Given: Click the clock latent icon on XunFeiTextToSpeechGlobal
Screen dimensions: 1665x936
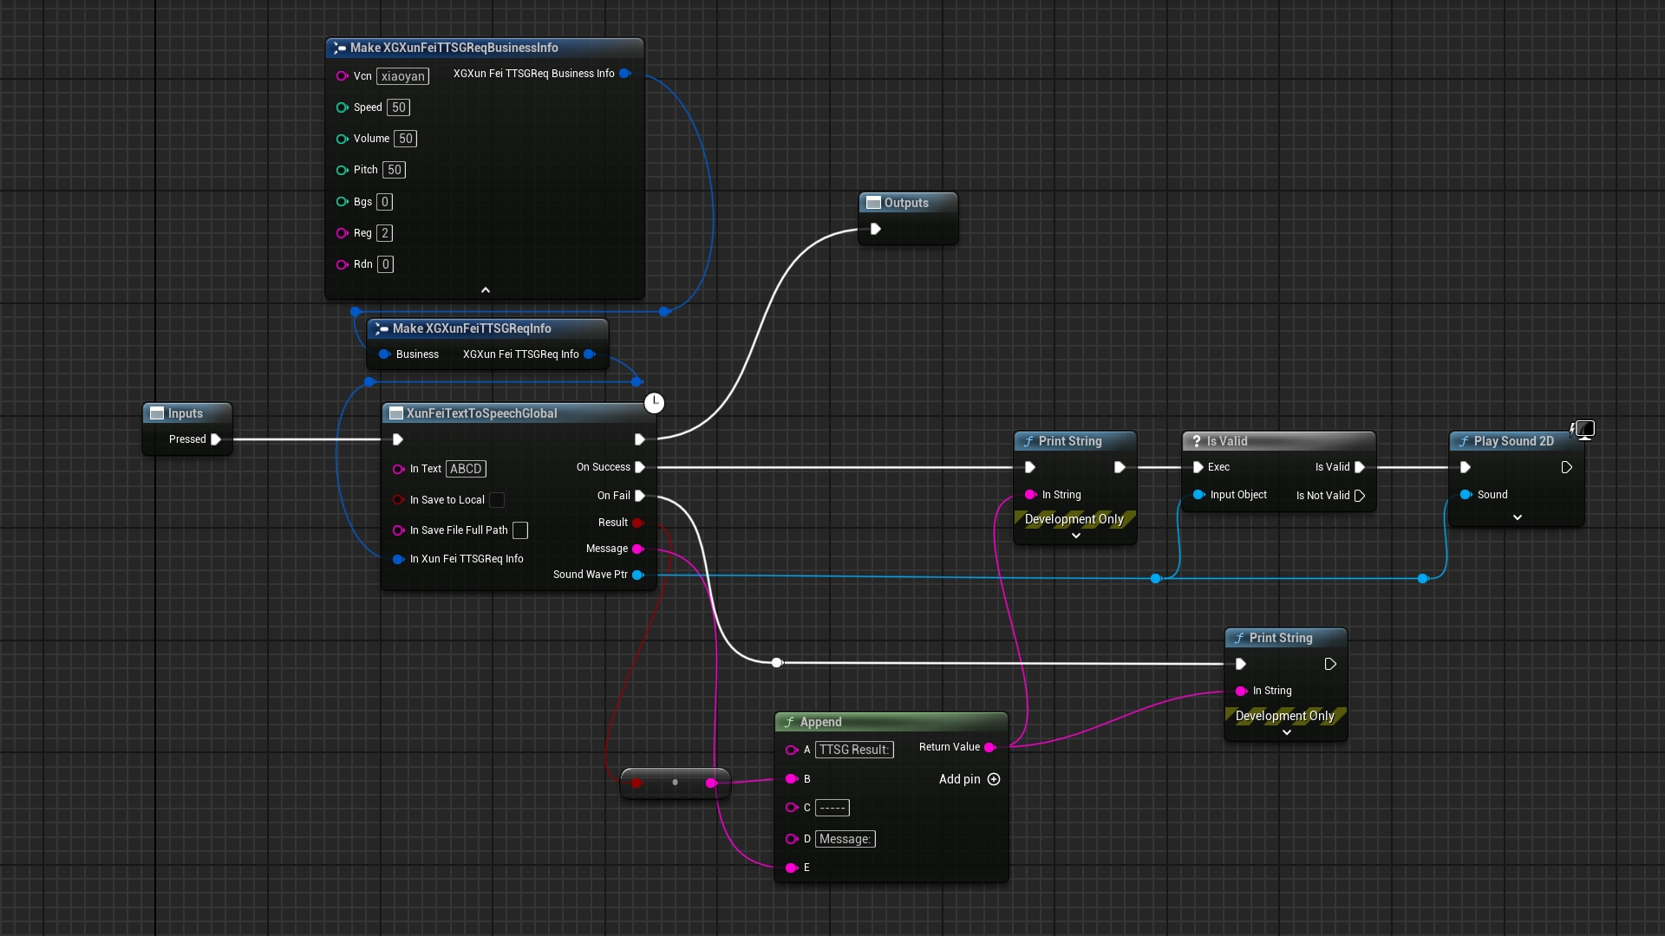Looking at the screenshot, I should [654, 403].
